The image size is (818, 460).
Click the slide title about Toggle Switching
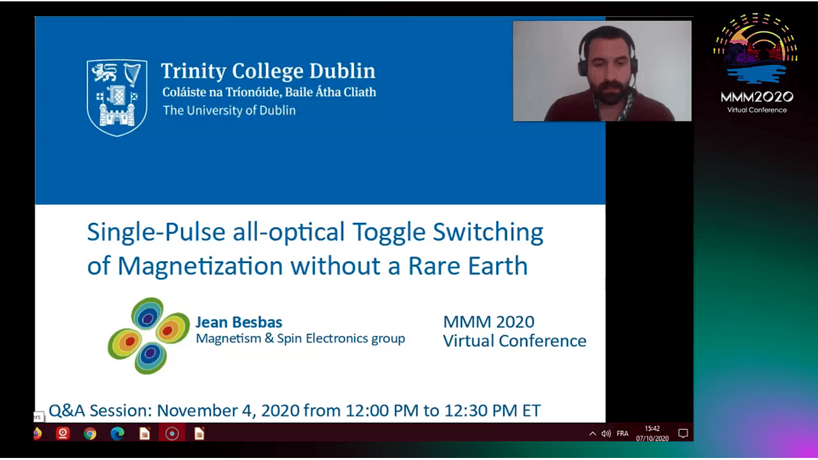[x=314, y=249]
